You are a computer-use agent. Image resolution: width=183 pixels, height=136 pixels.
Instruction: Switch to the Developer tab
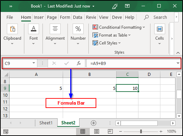tap(117, 17)
